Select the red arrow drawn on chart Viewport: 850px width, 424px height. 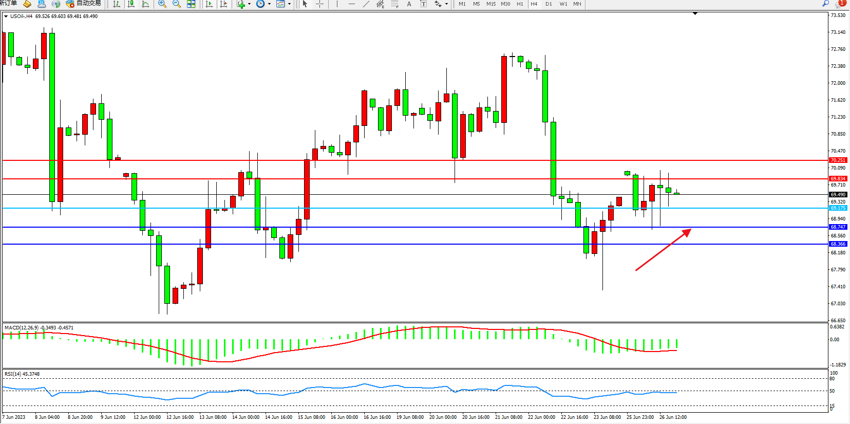663,250
